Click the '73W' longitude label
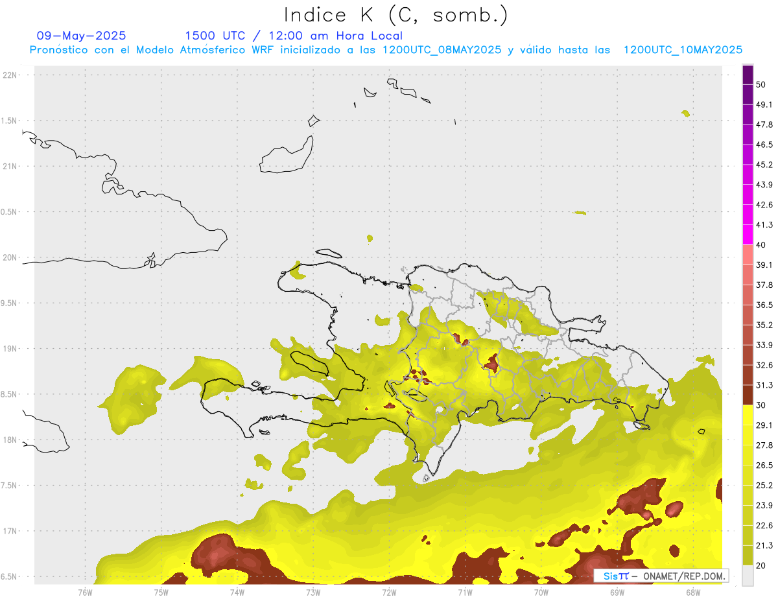This screenshot has width=778, height=601. 312,592
